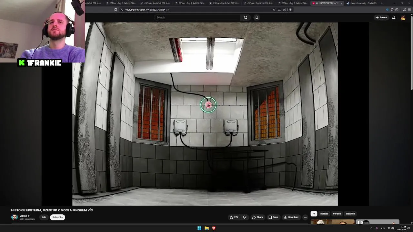Open YouTube notifications bell

pyautogui.click(x=394, y=17)
